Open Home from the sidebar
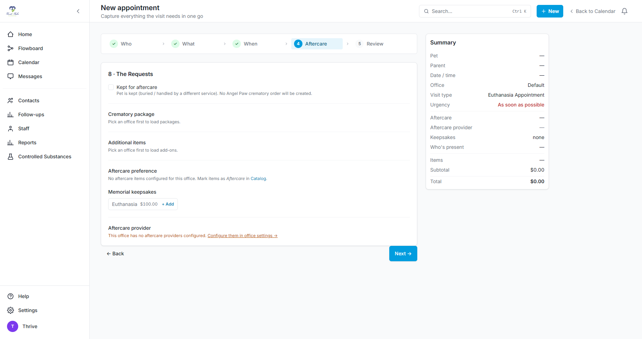This screenshot has height=339, width=642. tap(45, 34)
